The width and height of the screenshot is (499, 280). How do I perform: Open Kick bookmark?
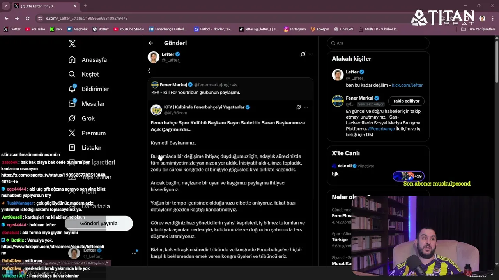(x=56, y=29)
